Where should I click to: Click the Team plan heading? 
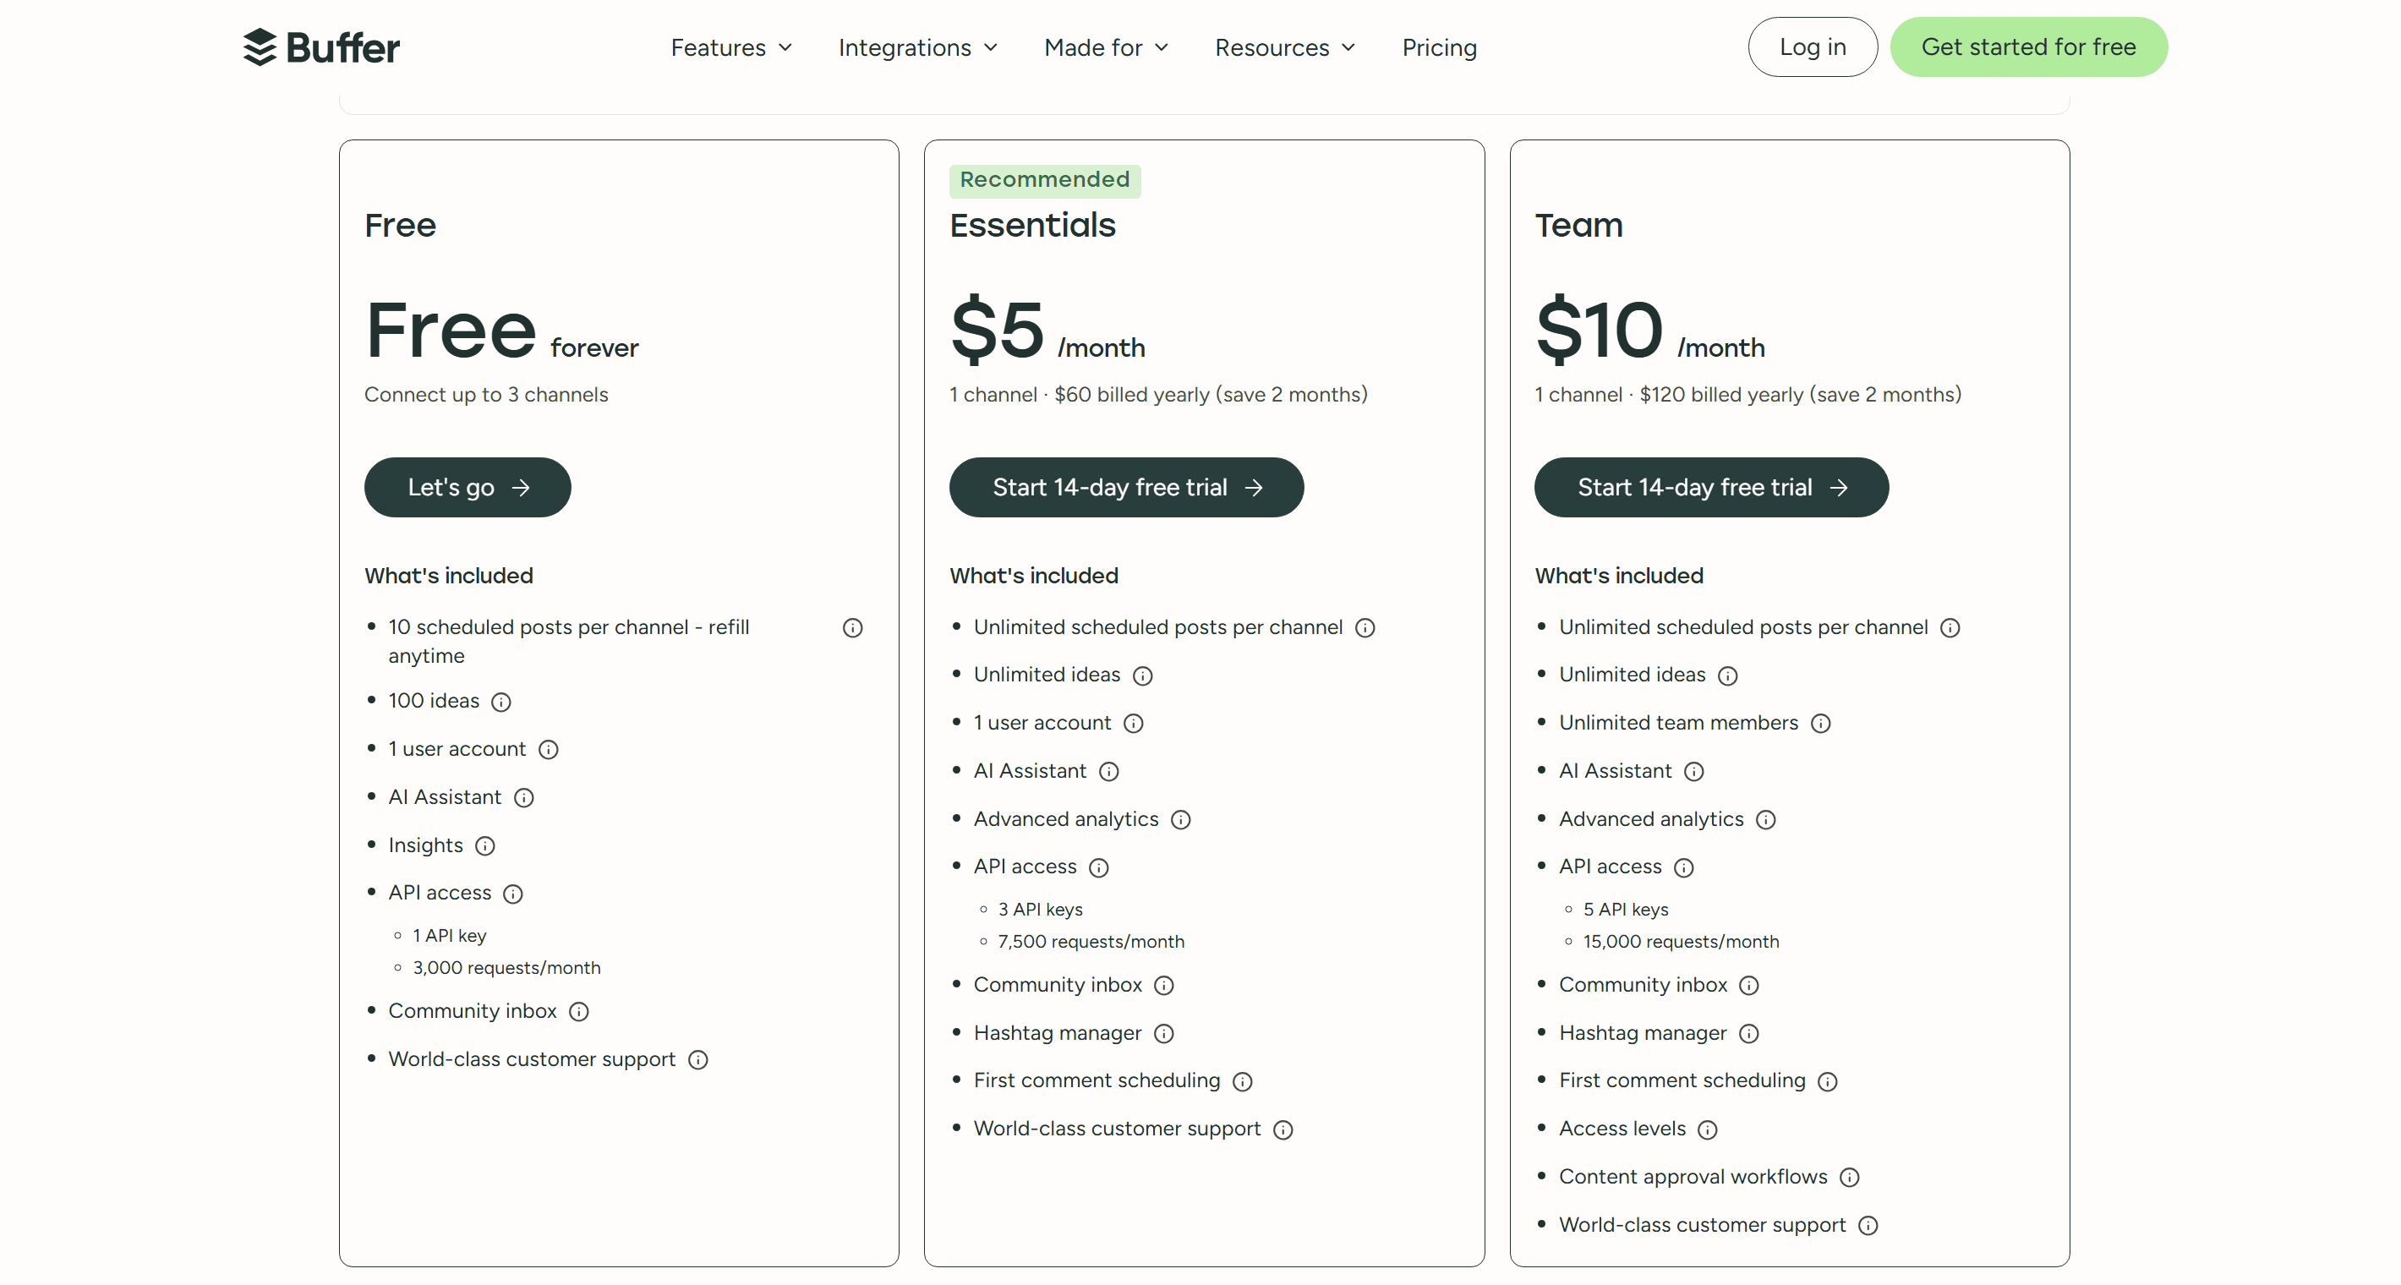[1579, 226]
